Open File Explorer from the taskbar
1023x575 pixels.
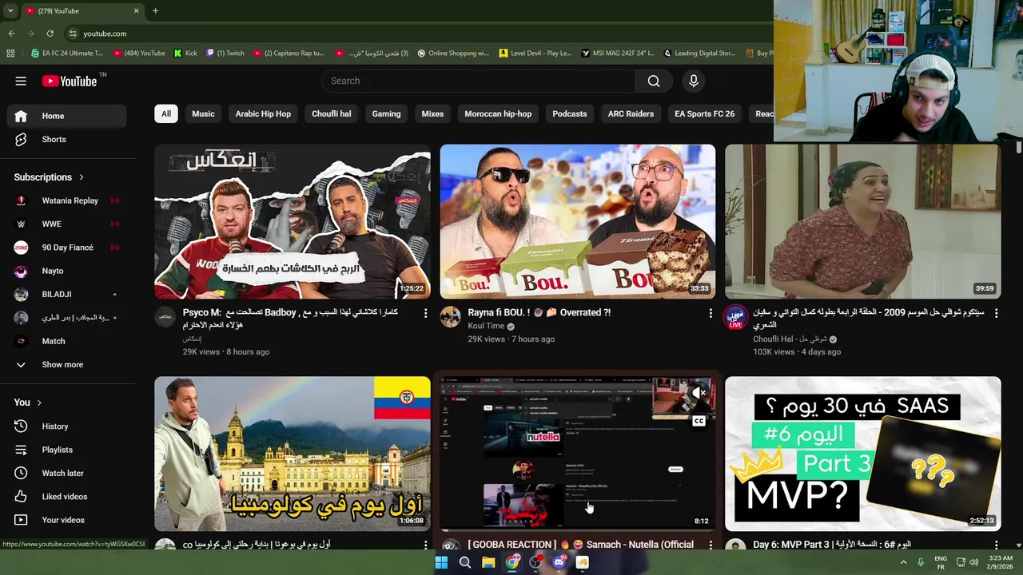[x=488, y=562]
